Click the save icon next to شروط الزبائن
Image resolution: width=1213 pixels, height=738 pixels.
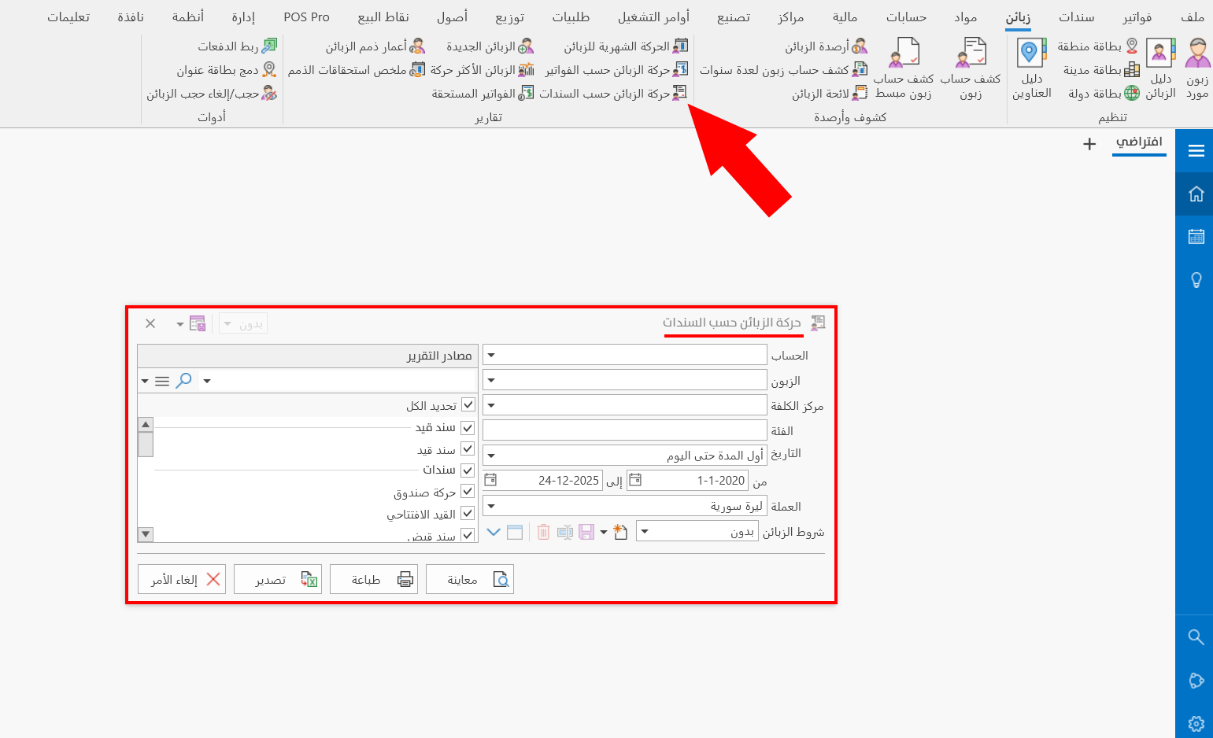point(586,532)
